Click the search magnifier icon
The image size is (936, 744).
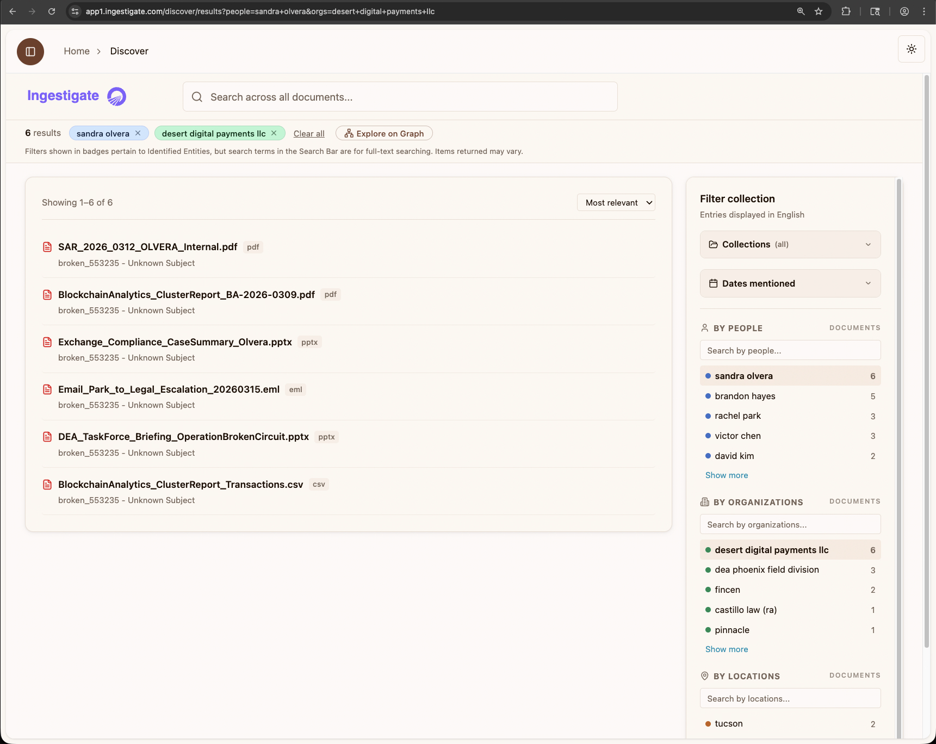tap(197, 97)
